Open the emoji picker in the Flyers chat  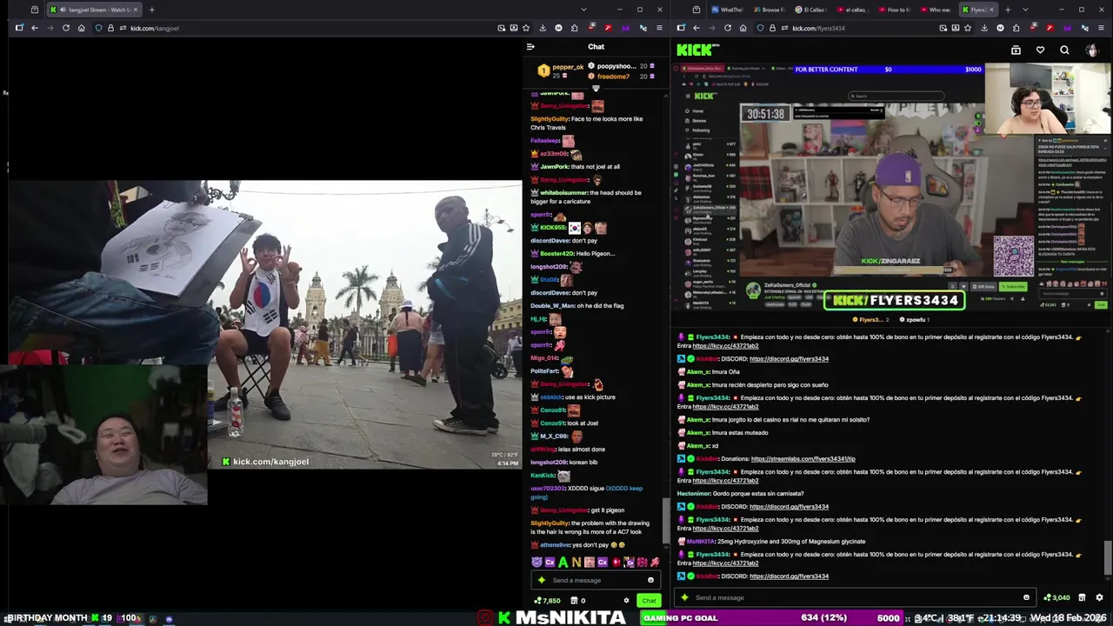pyautogui.click(x=1026, y=597)
